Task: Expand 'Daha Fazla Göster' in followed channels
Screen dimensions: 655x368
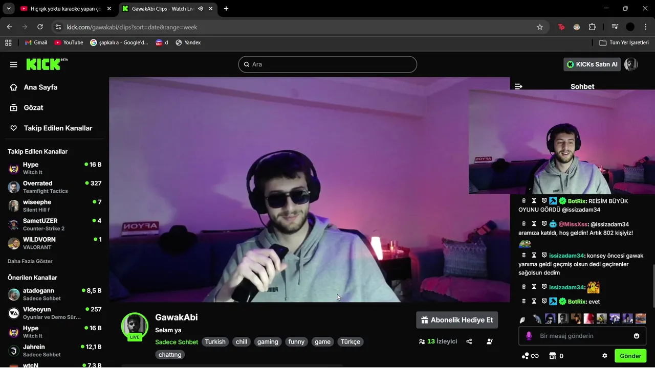Action: click(30, 261)
